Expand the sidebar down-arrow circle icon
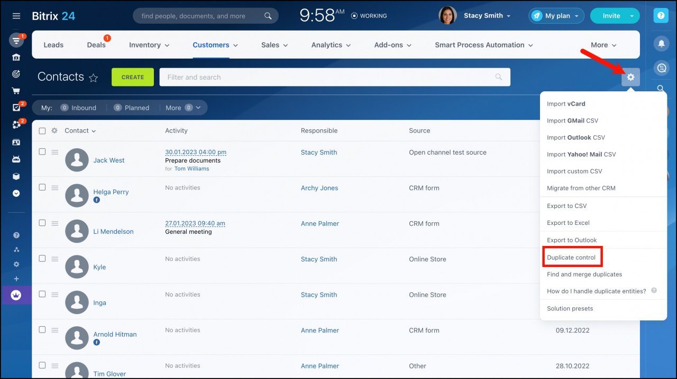 tap(16, 193)
